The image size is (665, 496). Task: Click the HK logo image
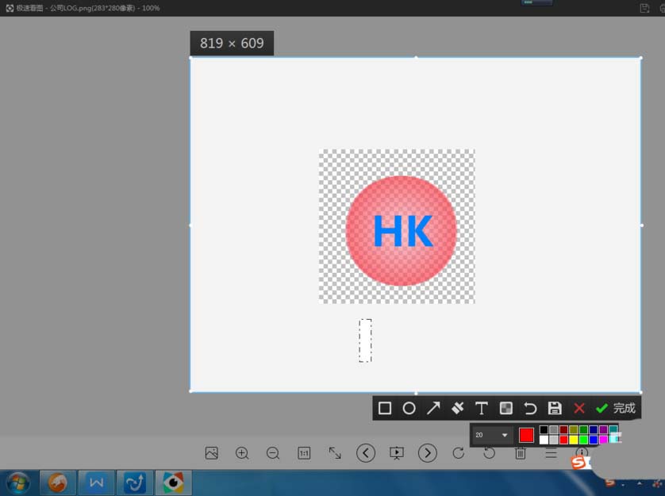(x=397, y=226)
